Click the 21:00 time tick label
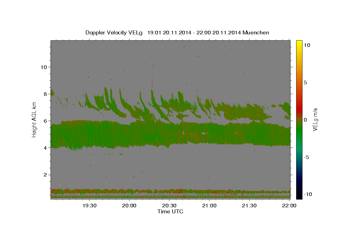This screenshot has height=239, width=359. [209, 206]
